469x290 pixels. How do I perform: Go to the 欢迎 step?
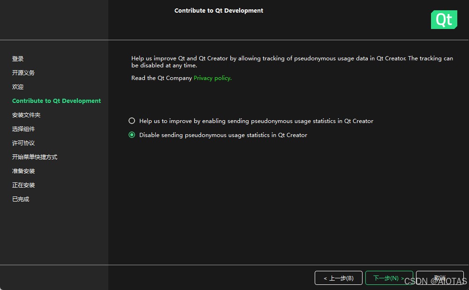click(x=18, y=87)
